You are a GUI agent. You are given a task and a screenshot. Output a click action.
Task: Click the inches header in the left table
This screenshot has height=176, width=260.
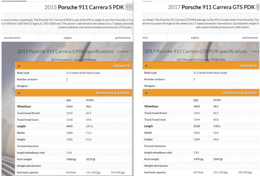coord(90,100)
